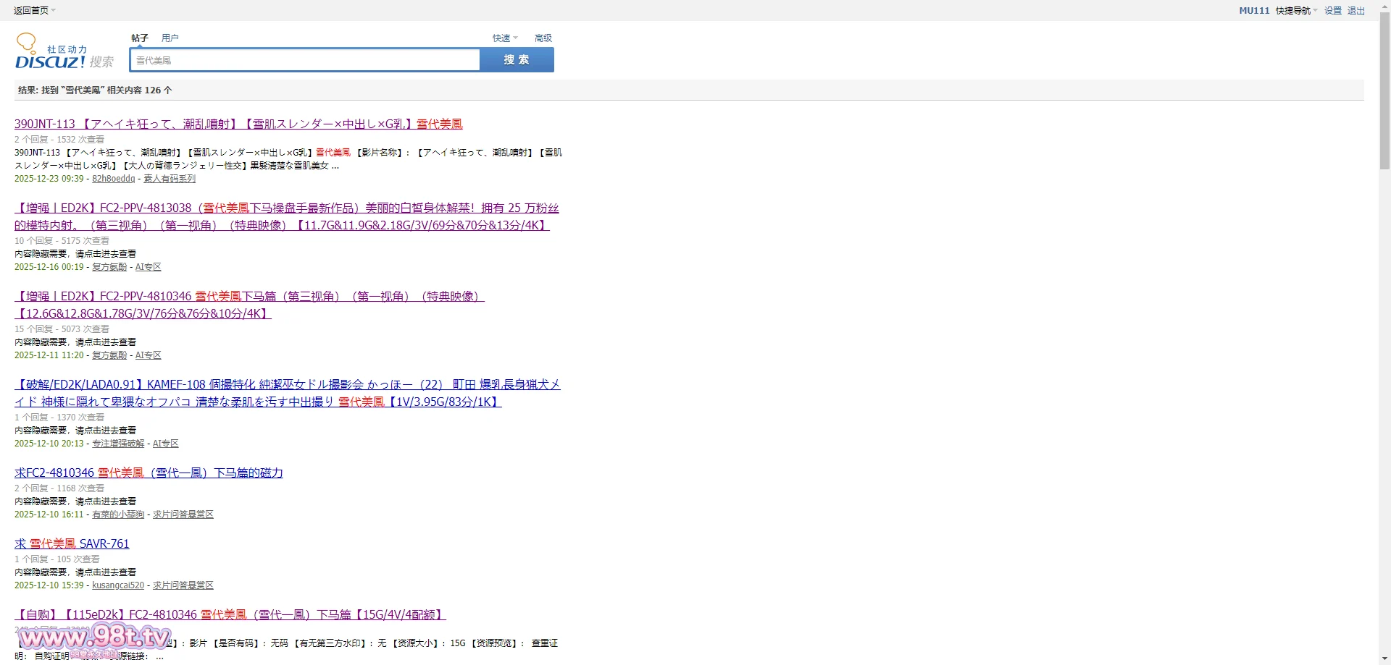The height and width of the screenshot is (665, 1391).
Task: Click the www.98t.tv watermark logo
Action: [x=95, y=638]
